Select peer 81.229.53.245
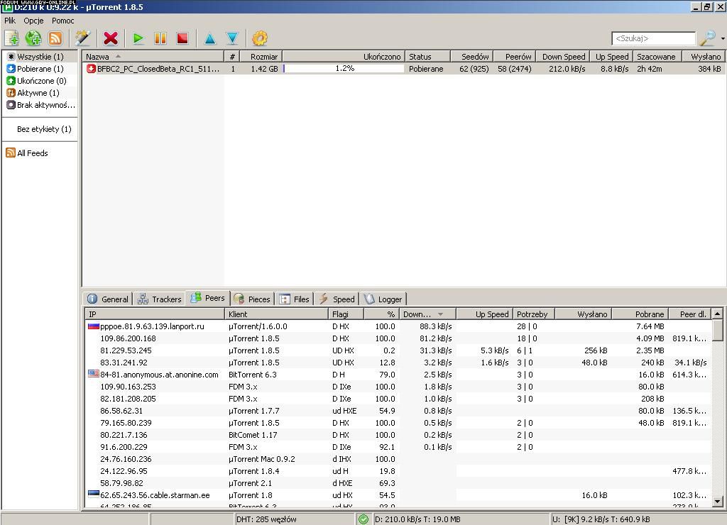Image resolution: width=727 pixels, height=525 pixels. tap(398, 350)
